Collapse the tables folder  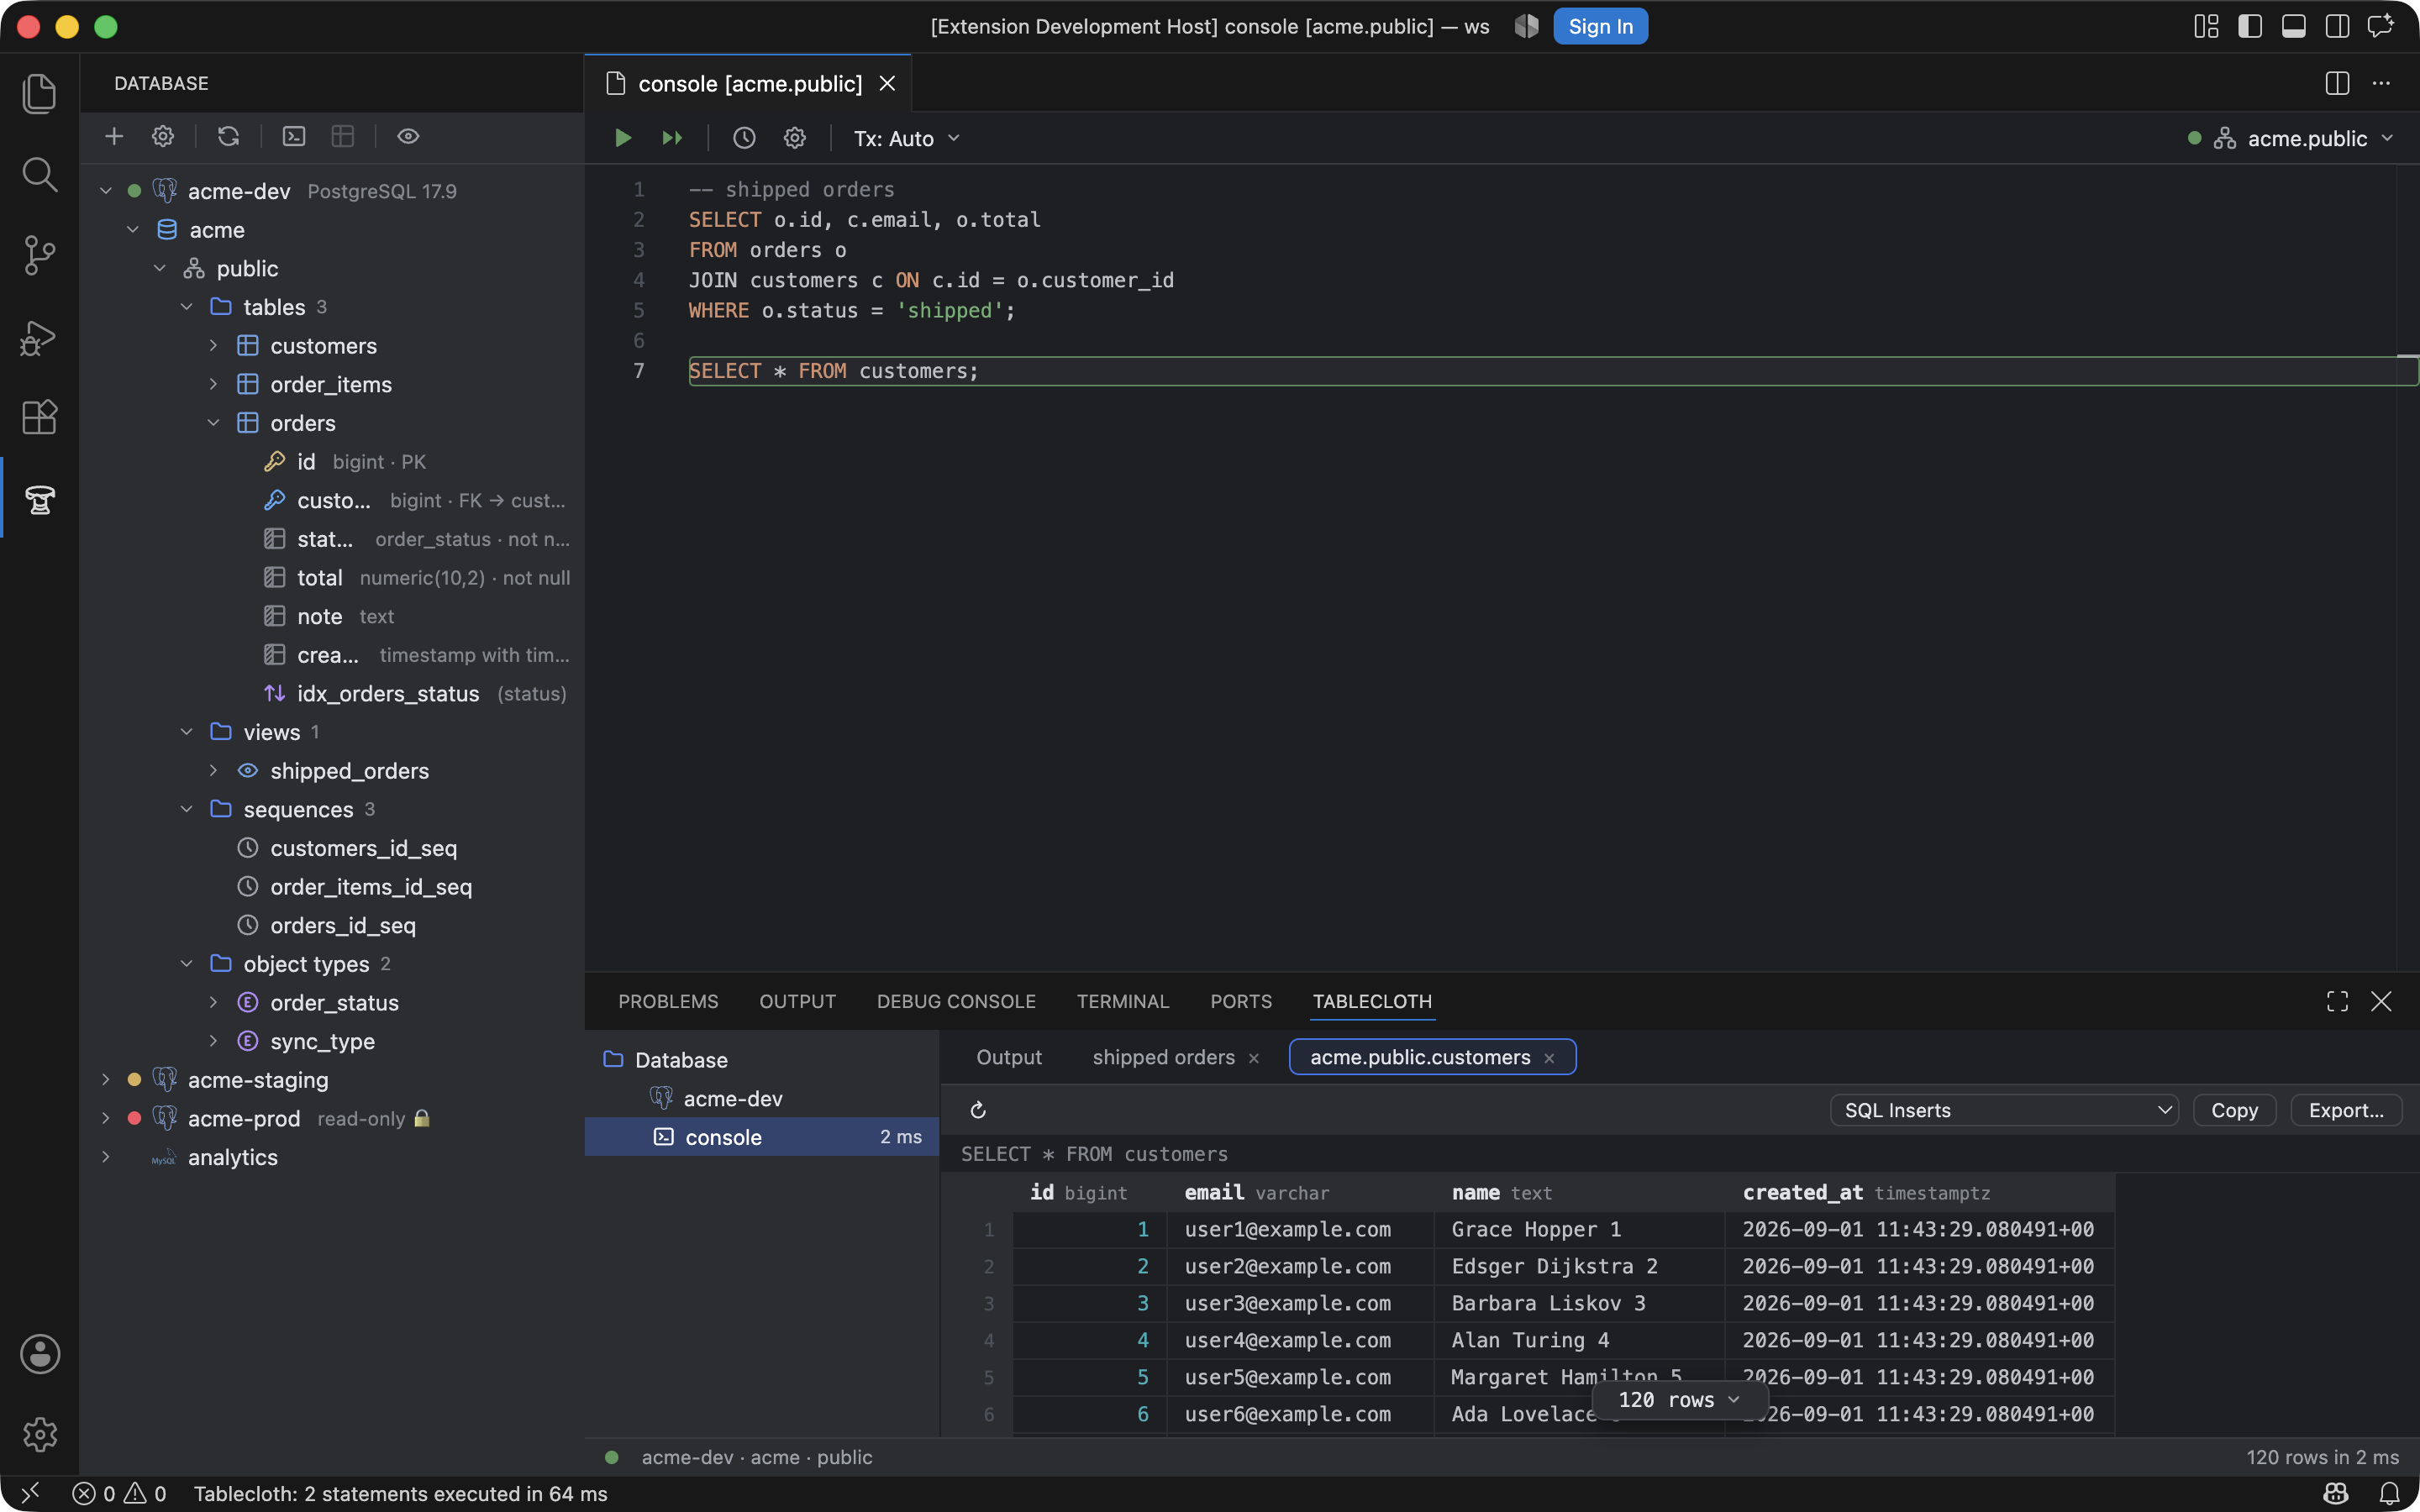click(x=186, y=307)
